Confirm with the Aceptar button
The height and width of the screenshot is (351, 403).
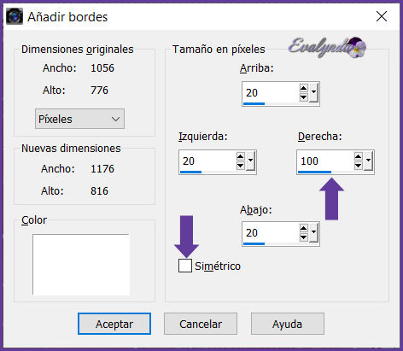click(x=114, y=324)
